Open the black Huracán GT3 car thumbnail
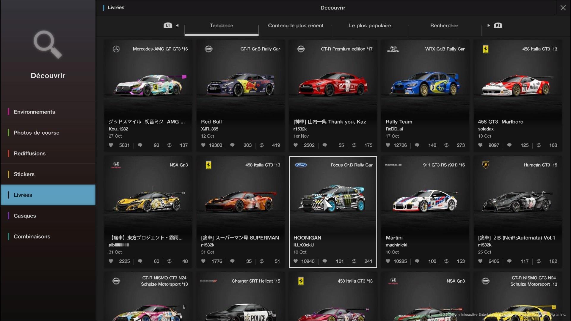The height and width of the screenshot is (321, 571). [x=517, y=202]
